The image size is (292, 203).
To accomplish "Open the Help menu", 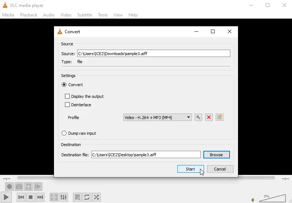I will 133,15.
